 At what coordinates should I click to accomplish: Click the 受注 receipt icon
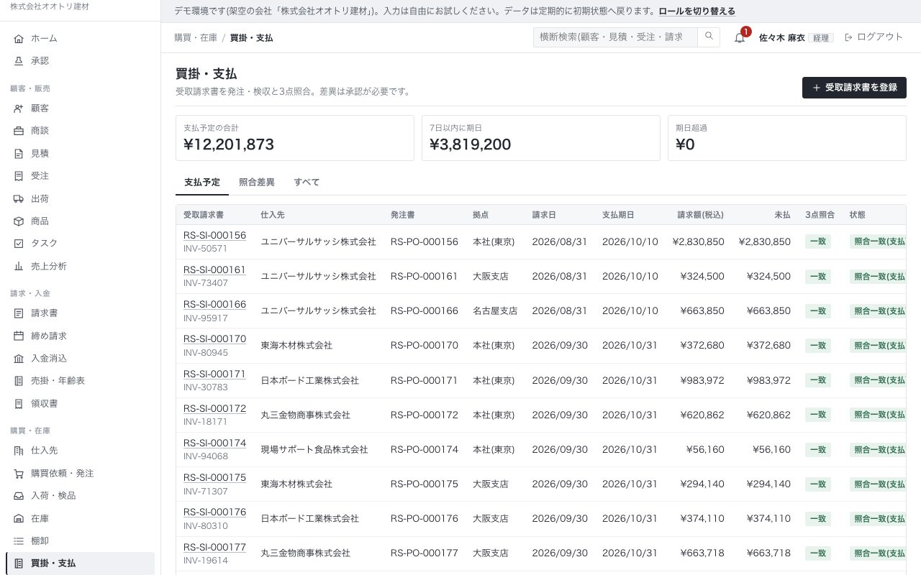(19, 176)
